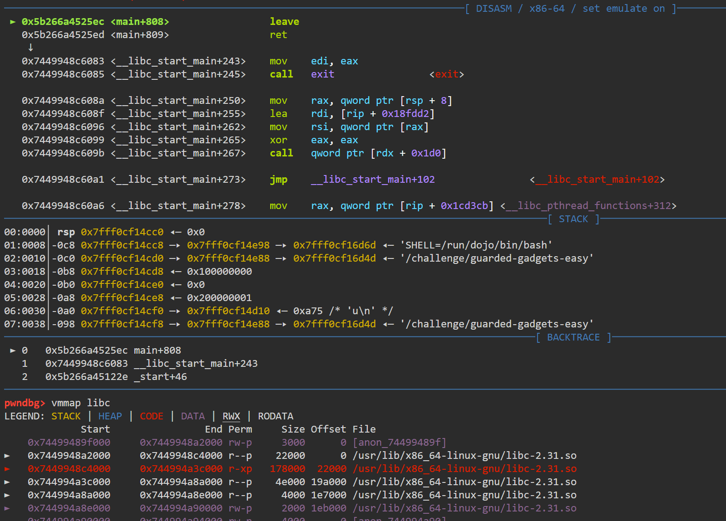Click the 'Perm' column header
Image resolution: width=726 pixels, height=521 pixels.
tap(240, 429)
